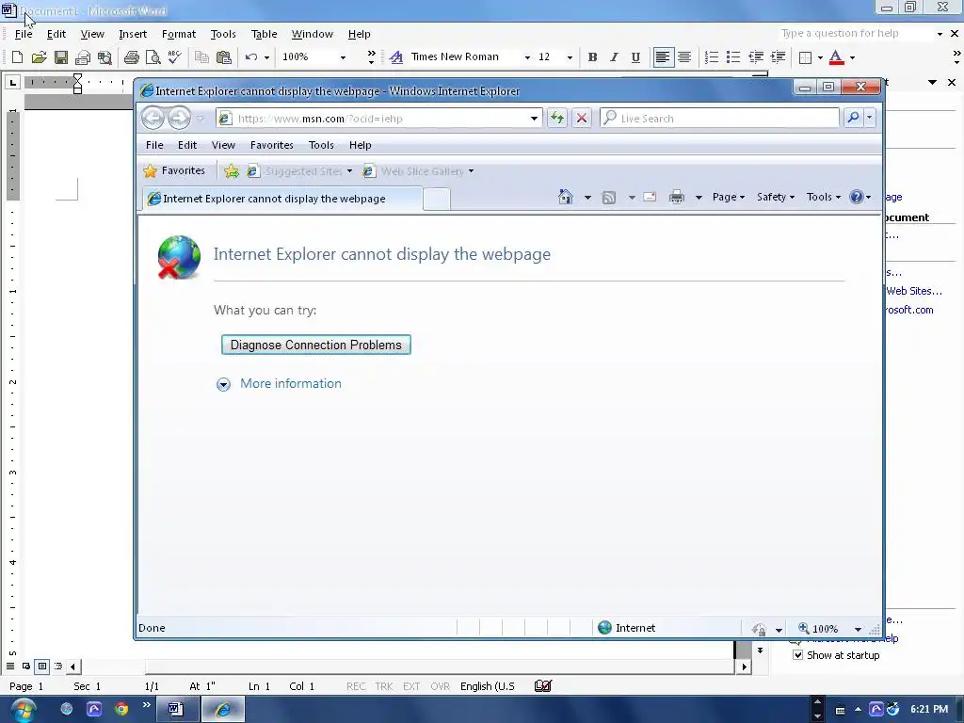Click the Styles and Formatting icon

tap(396, 57)
